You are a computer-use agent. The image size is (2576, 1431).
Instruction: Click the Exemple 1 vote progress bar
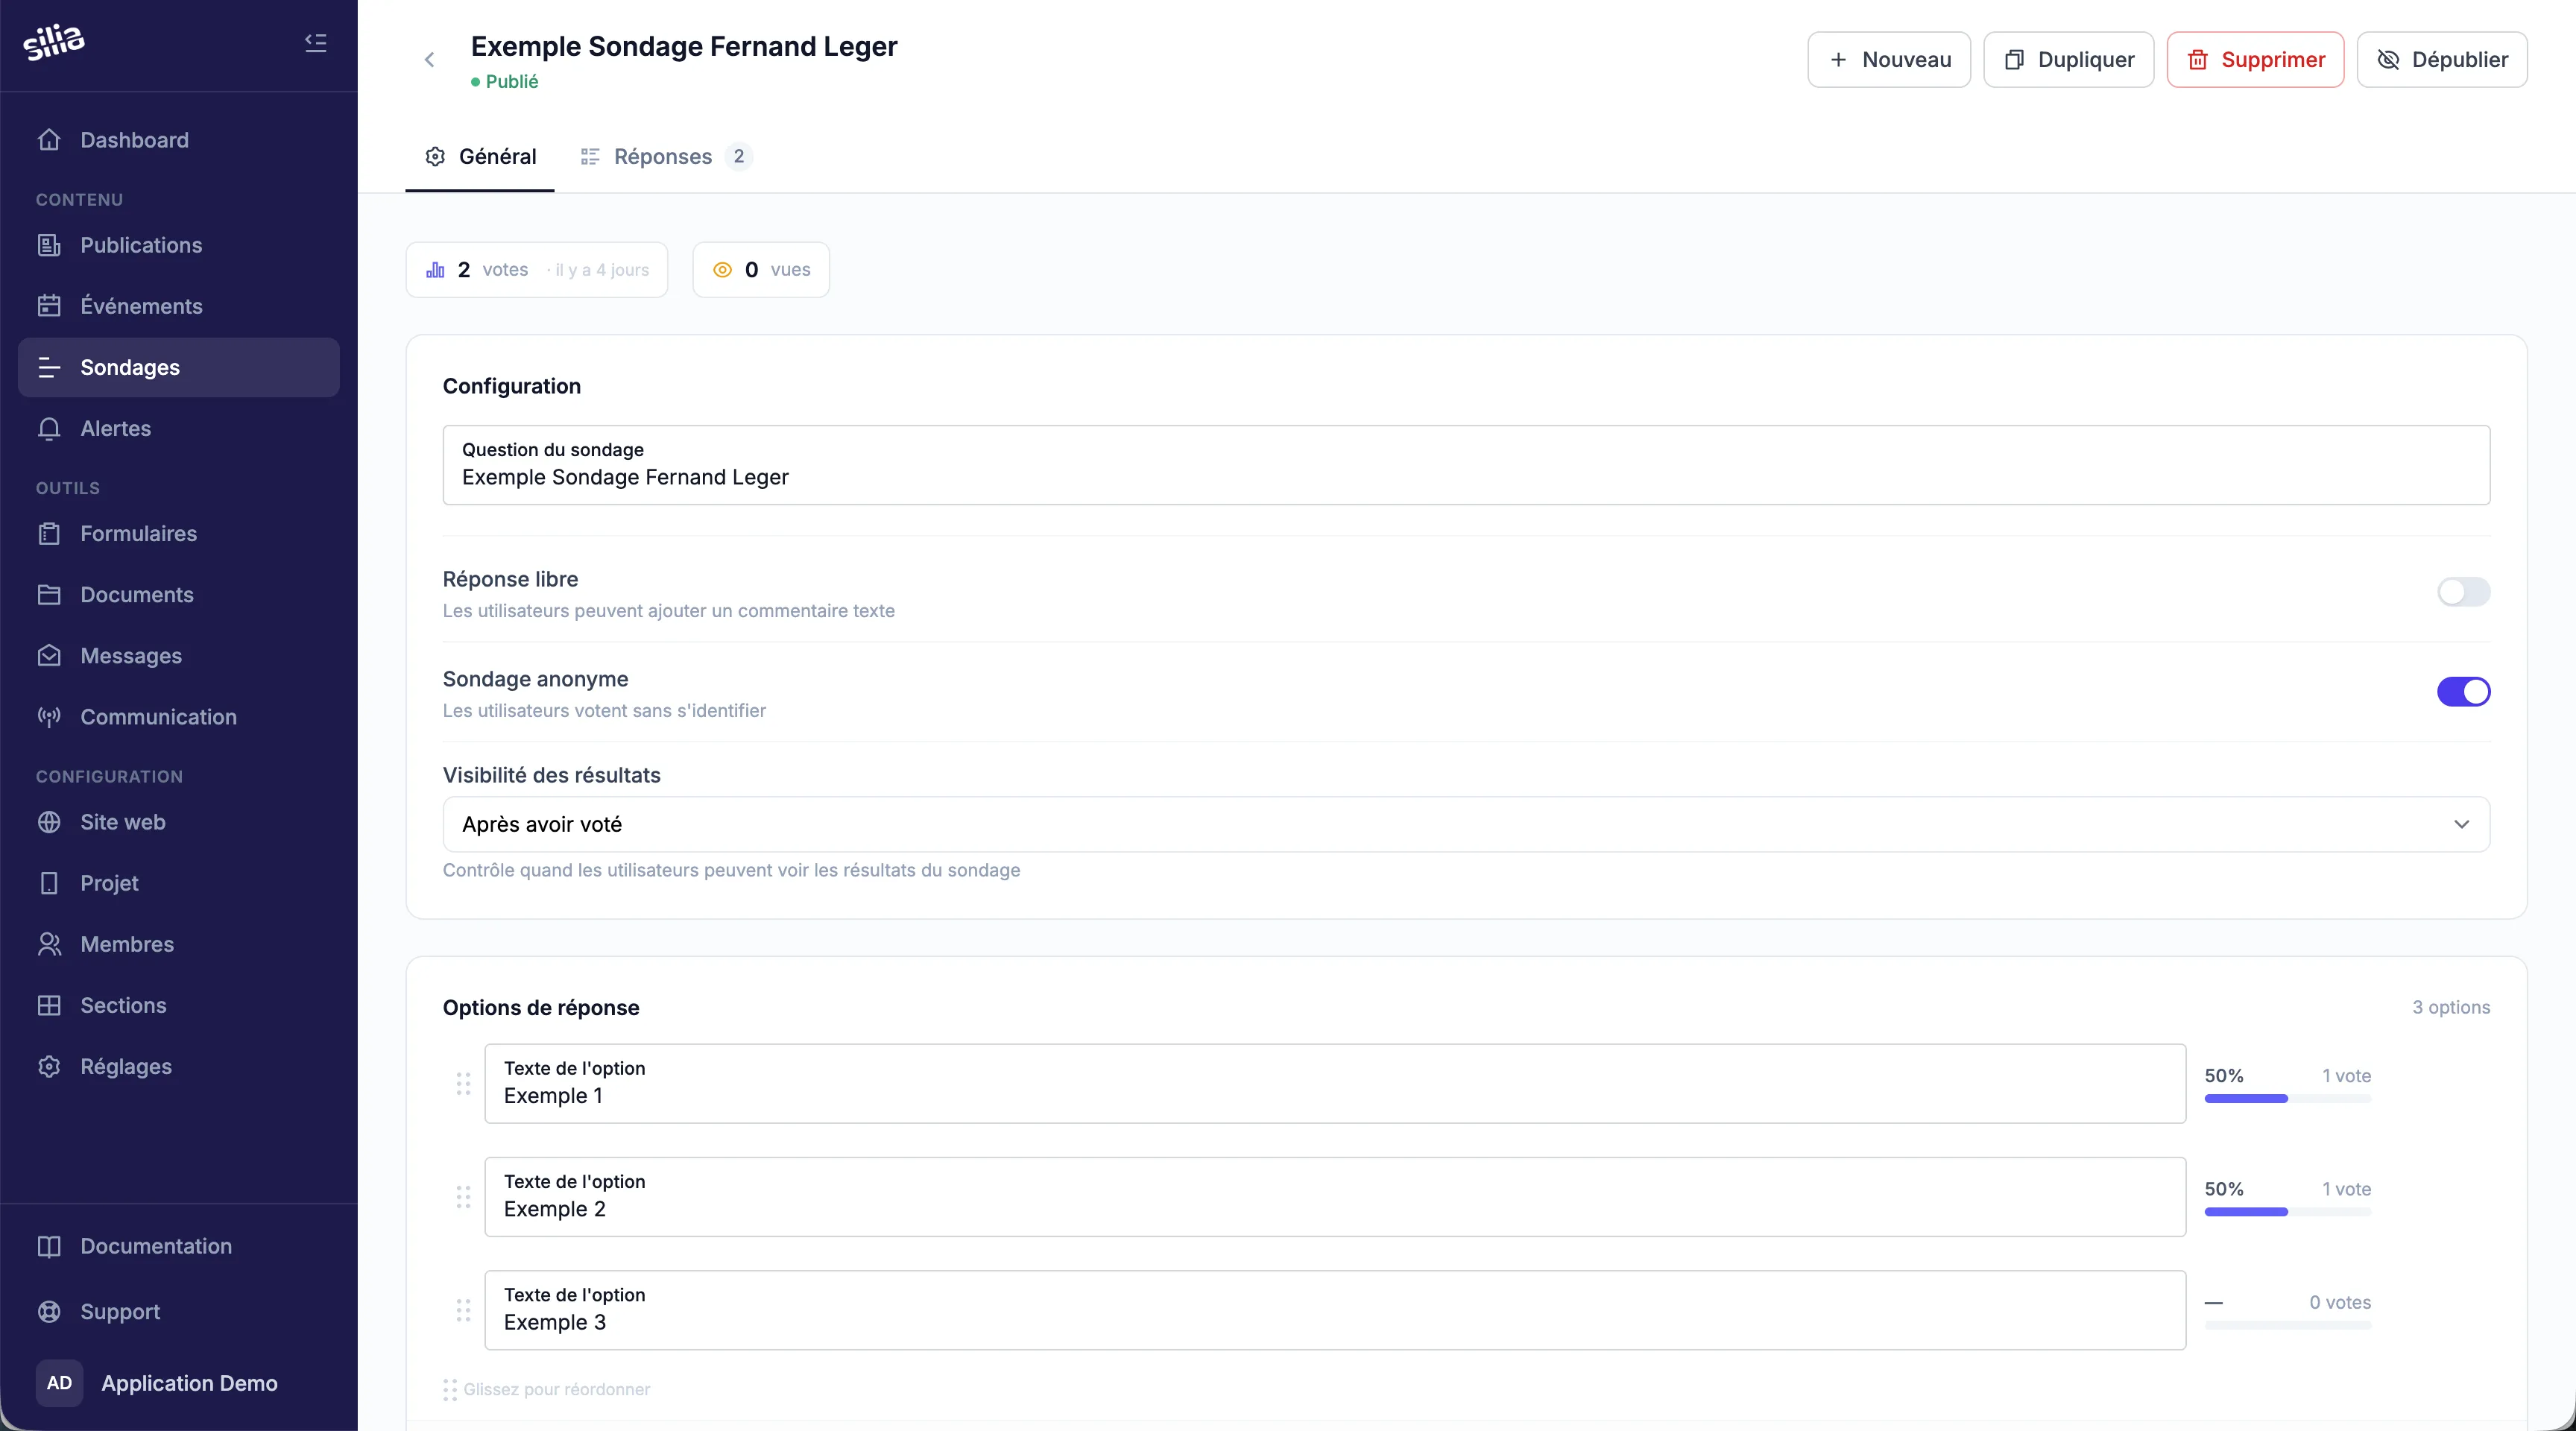point(2287,1099)
